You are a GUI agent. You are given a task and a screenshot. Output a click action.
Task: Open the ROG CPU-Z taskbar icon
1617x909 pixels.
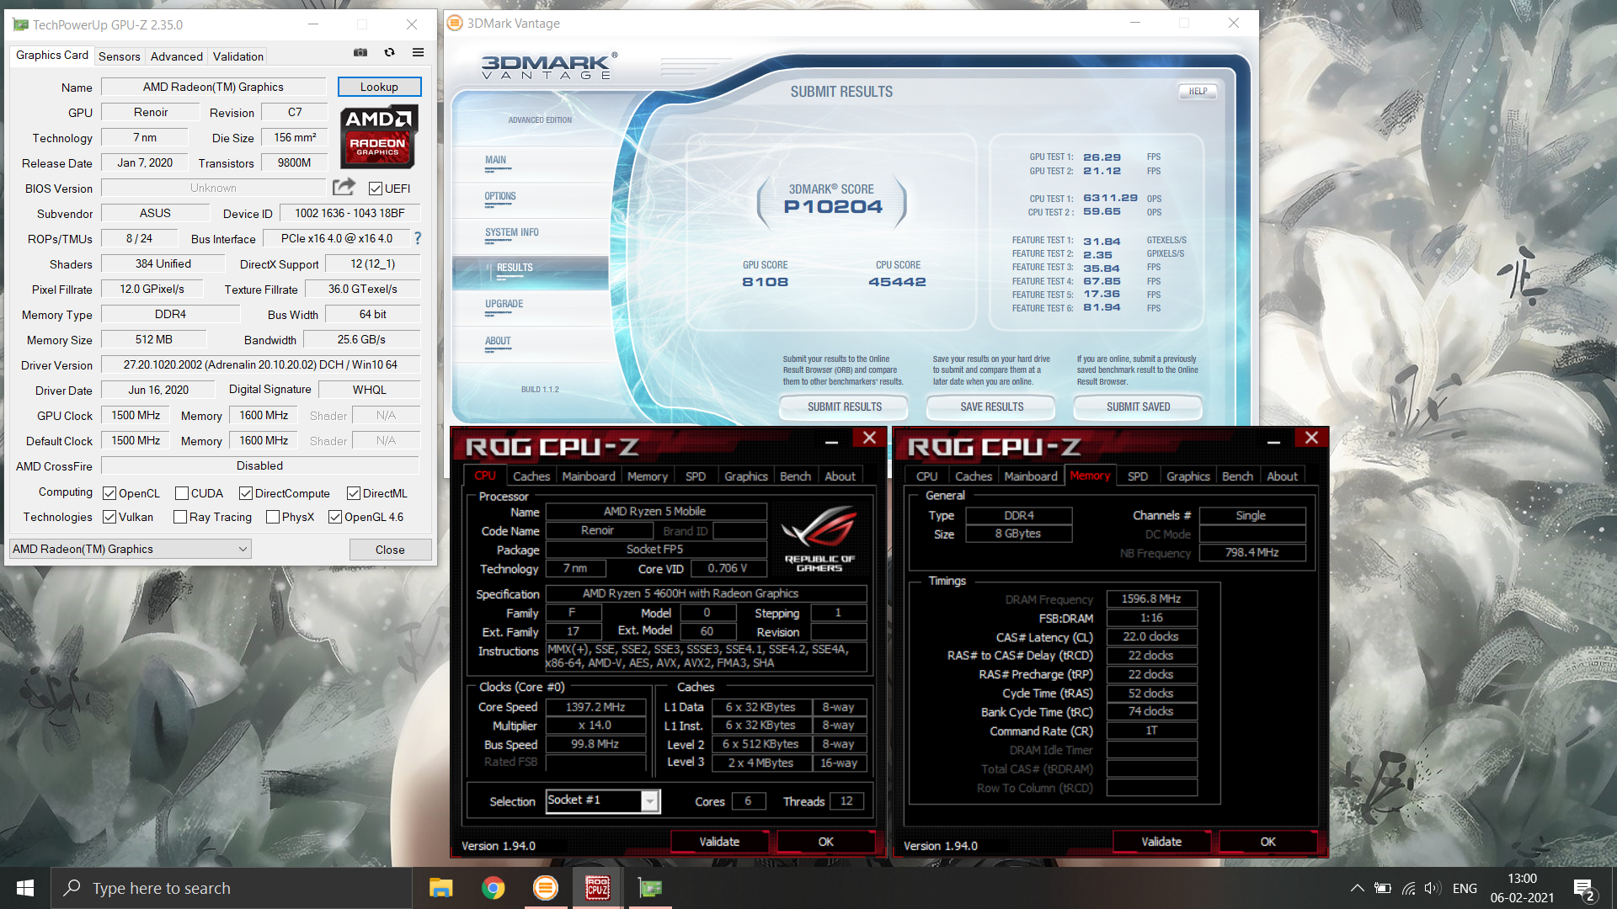598,888
